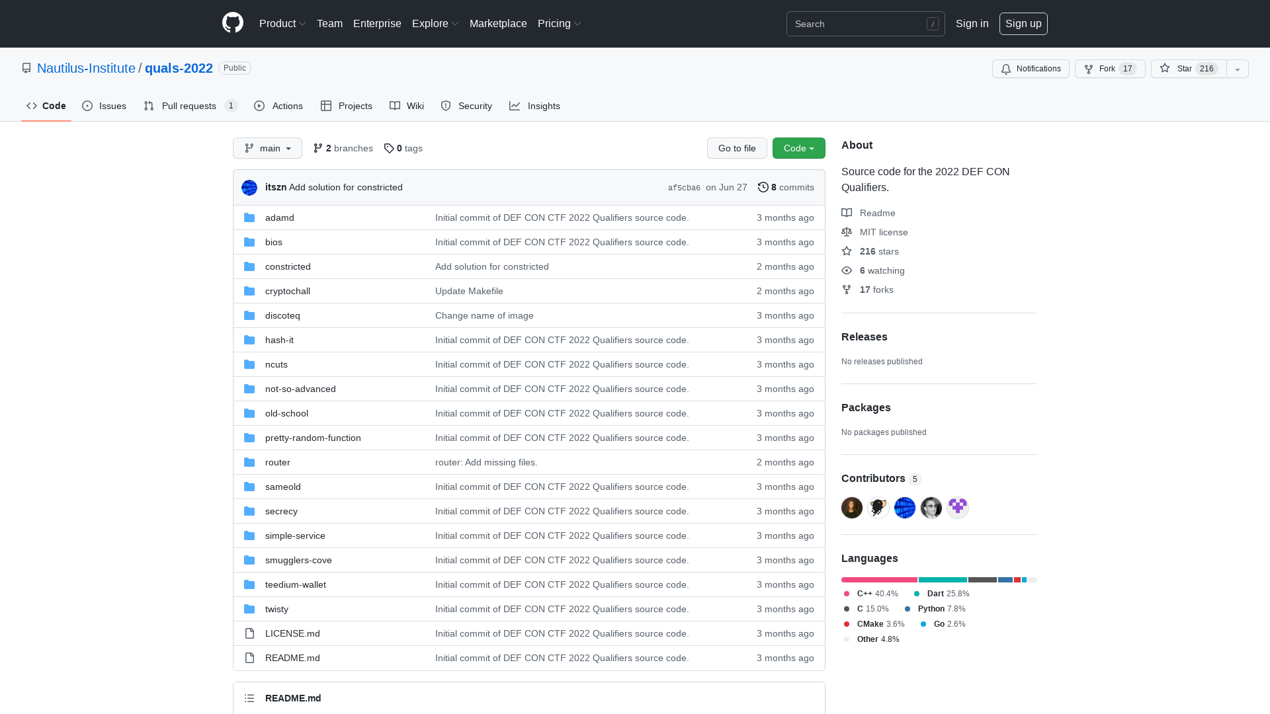Open the Python 7.8% language link

pyautogui.click(x=935, y=609)
